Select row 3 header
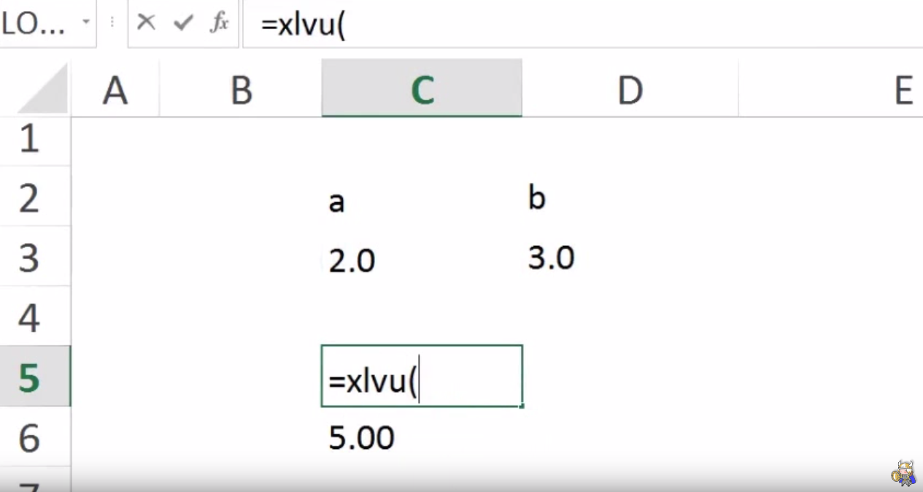This screenshot has height=492, width=923. [x=29, y=258]
